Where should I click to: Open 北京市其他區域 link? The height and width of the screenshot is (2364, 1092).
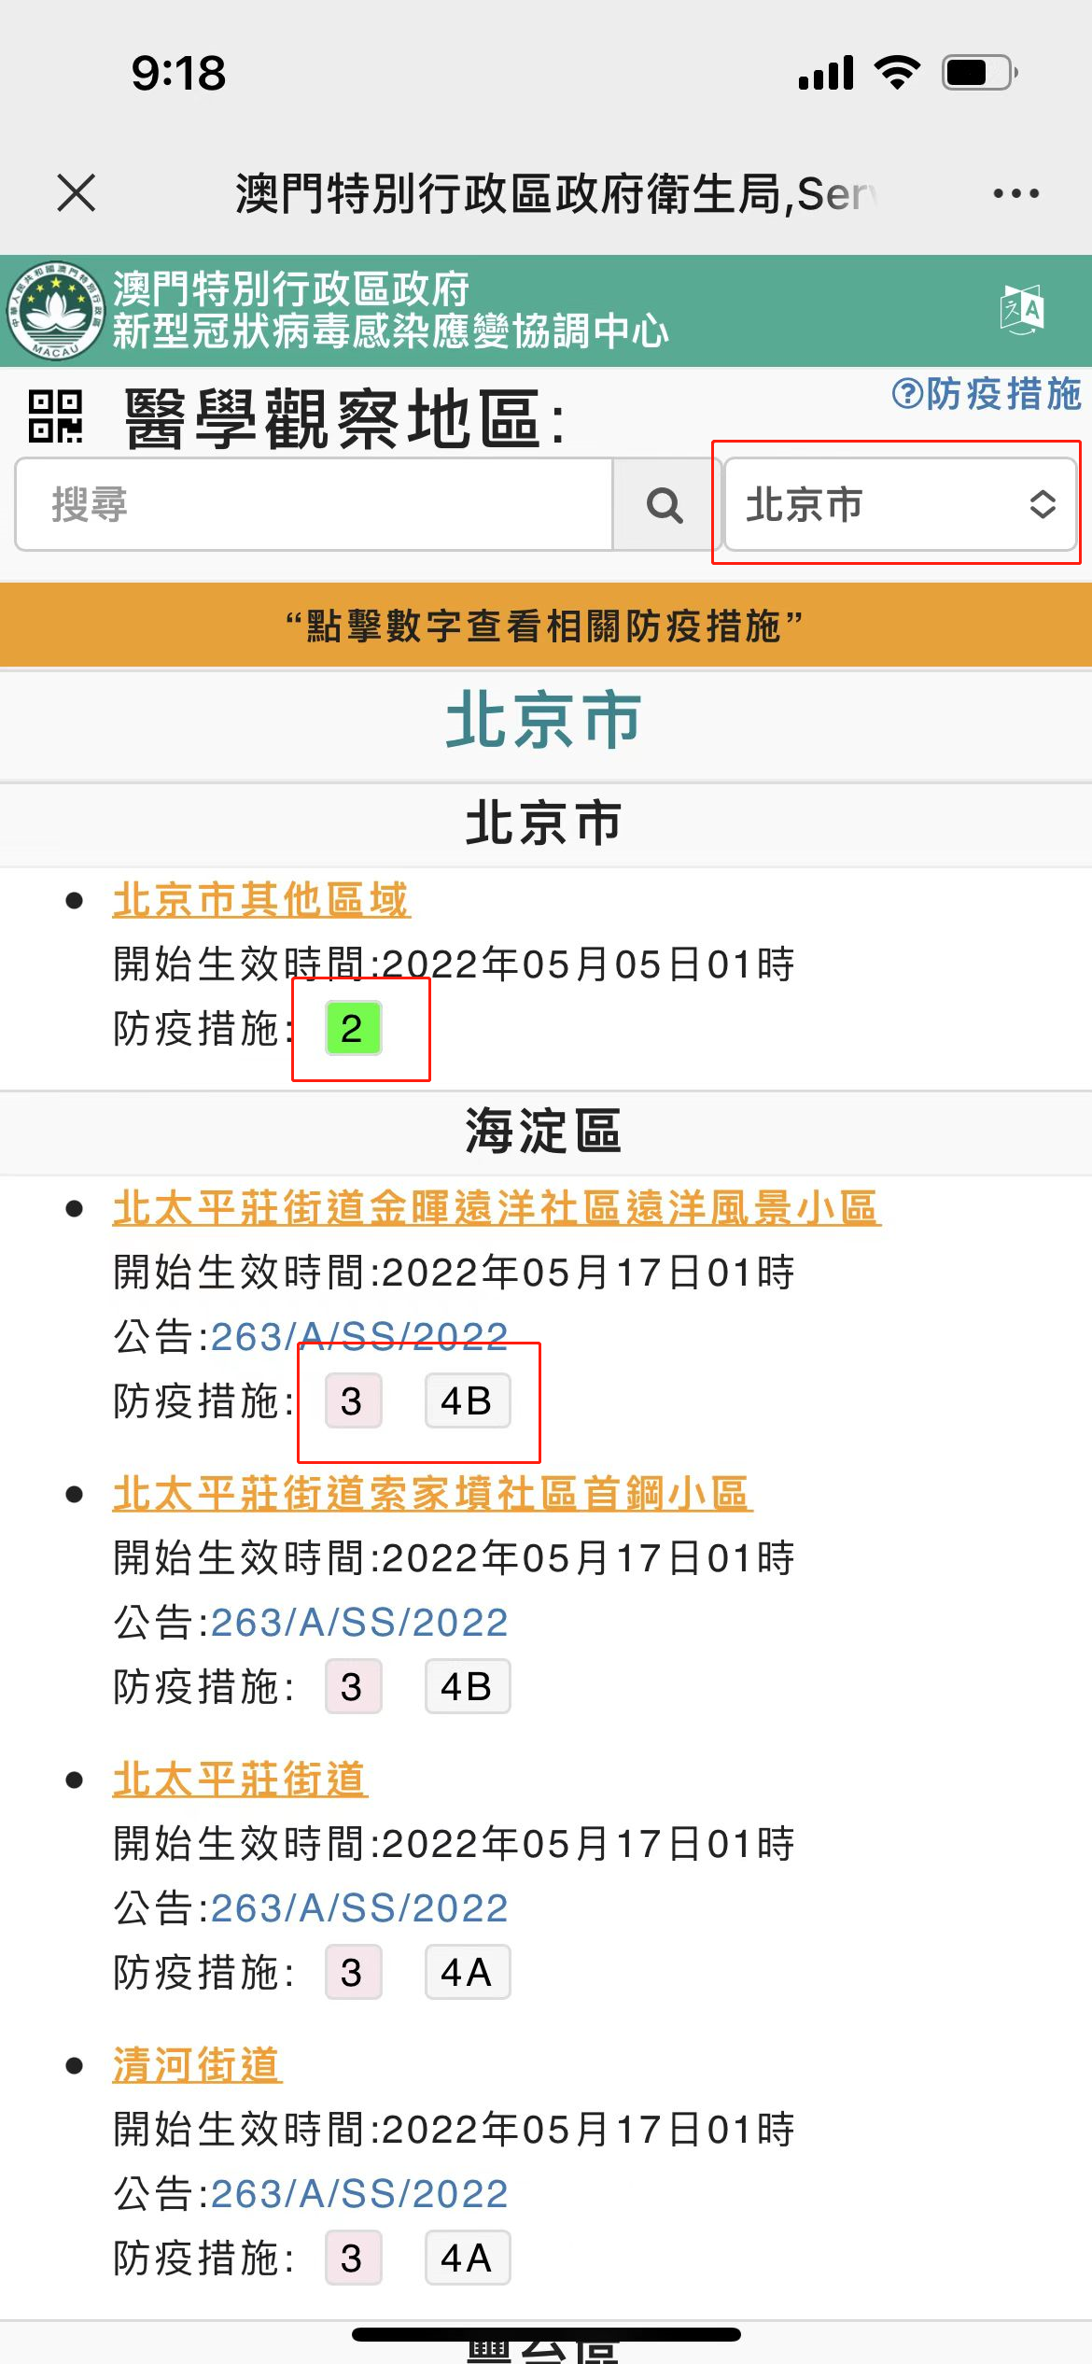point(260,900)
